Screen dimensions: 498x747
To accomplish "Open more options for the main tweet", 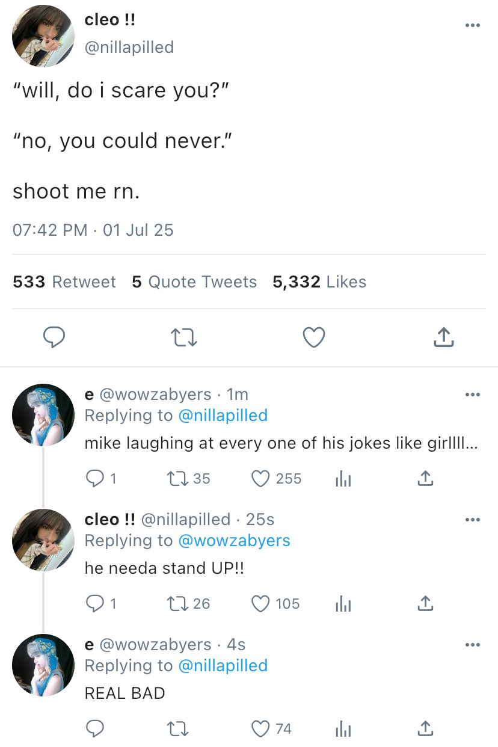I will [473, 26].
